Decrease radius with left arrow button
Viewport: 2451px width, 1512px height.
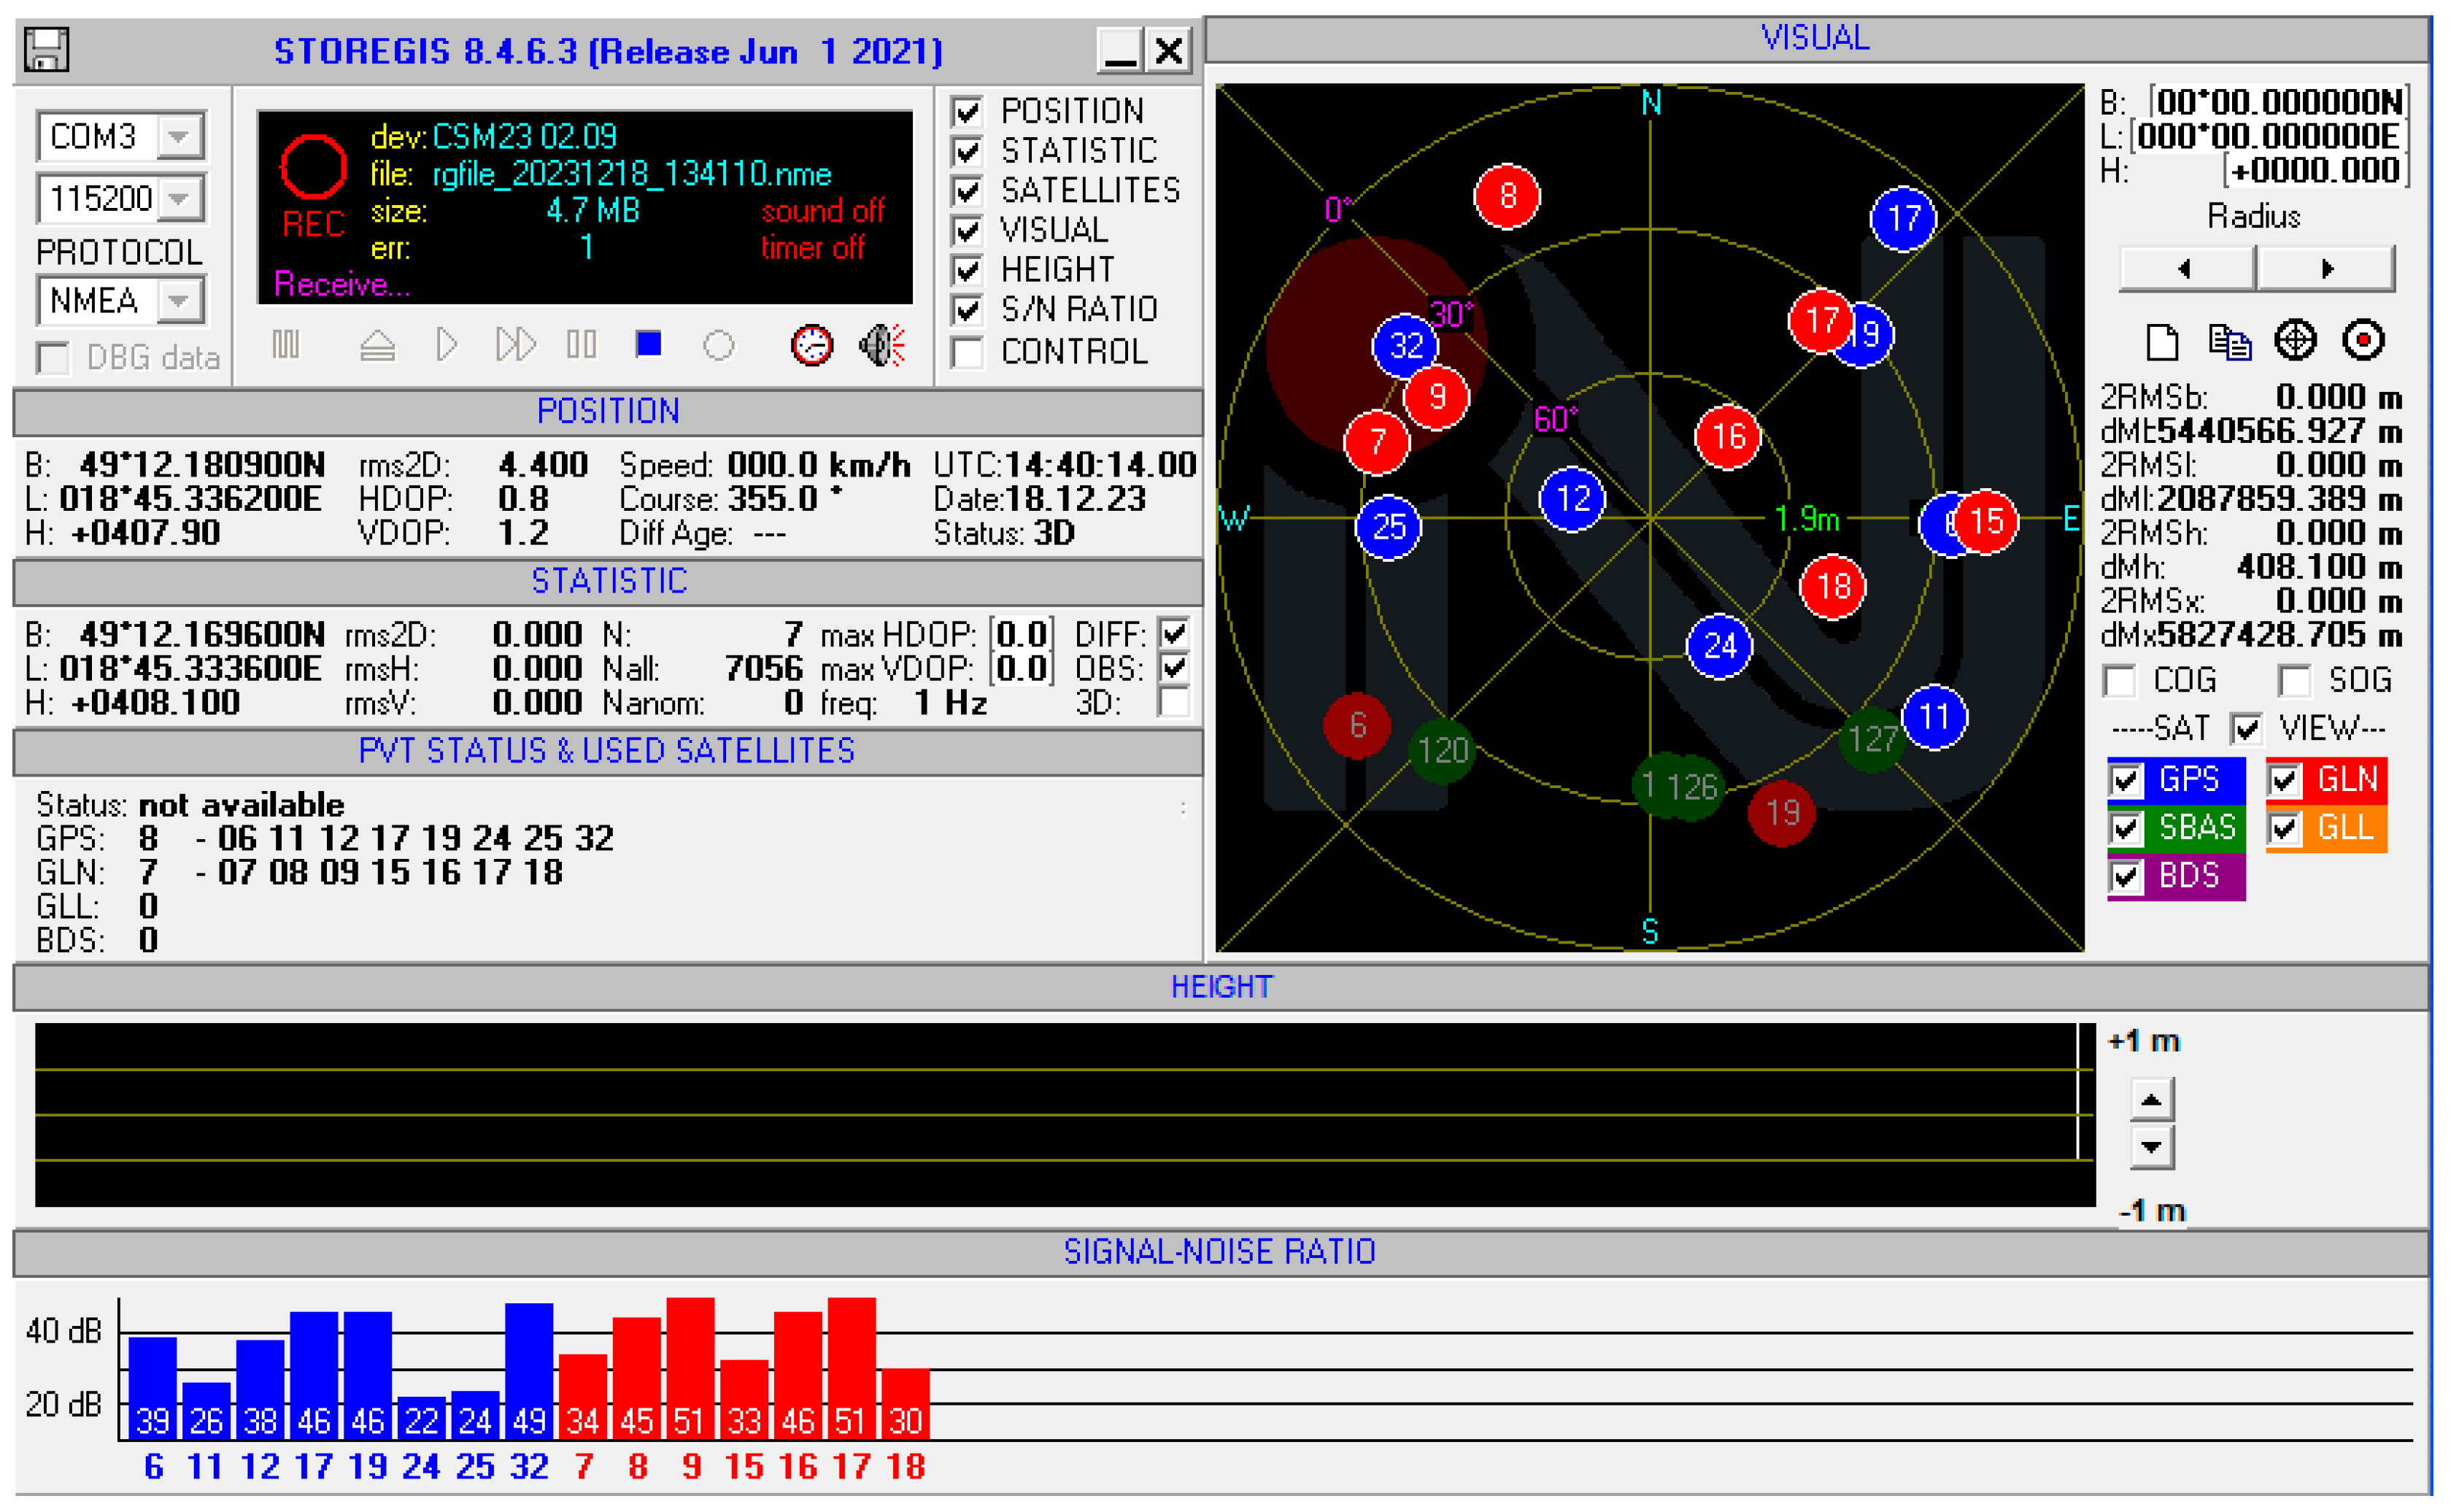[x=2186, y=269]
